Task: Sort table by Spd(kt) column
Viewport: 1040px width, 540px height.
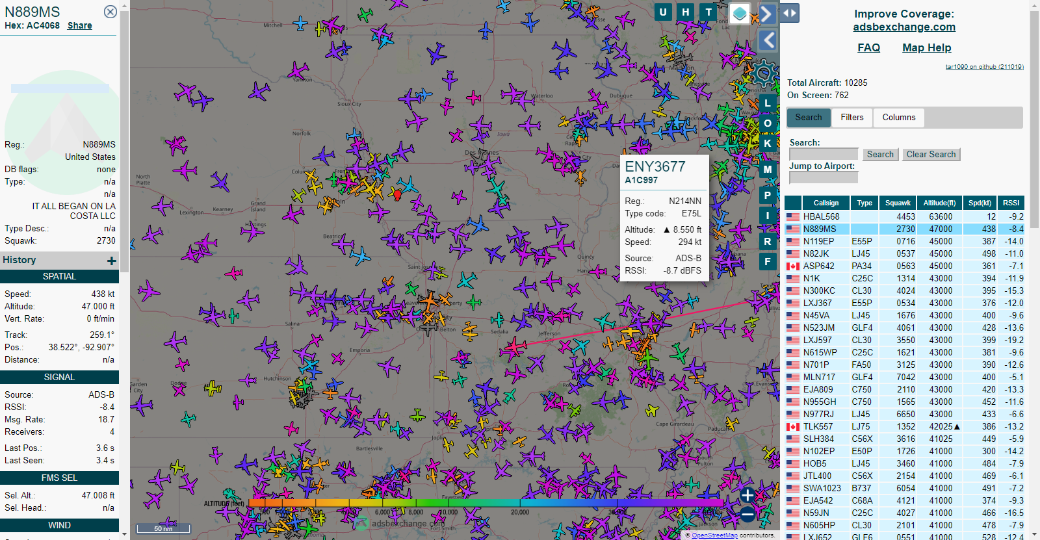Action: tap(980, 203)
